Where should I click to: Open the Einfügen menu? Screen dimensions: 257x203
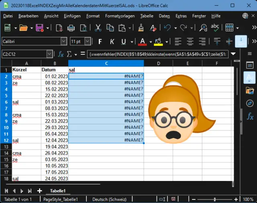(72, 16)
